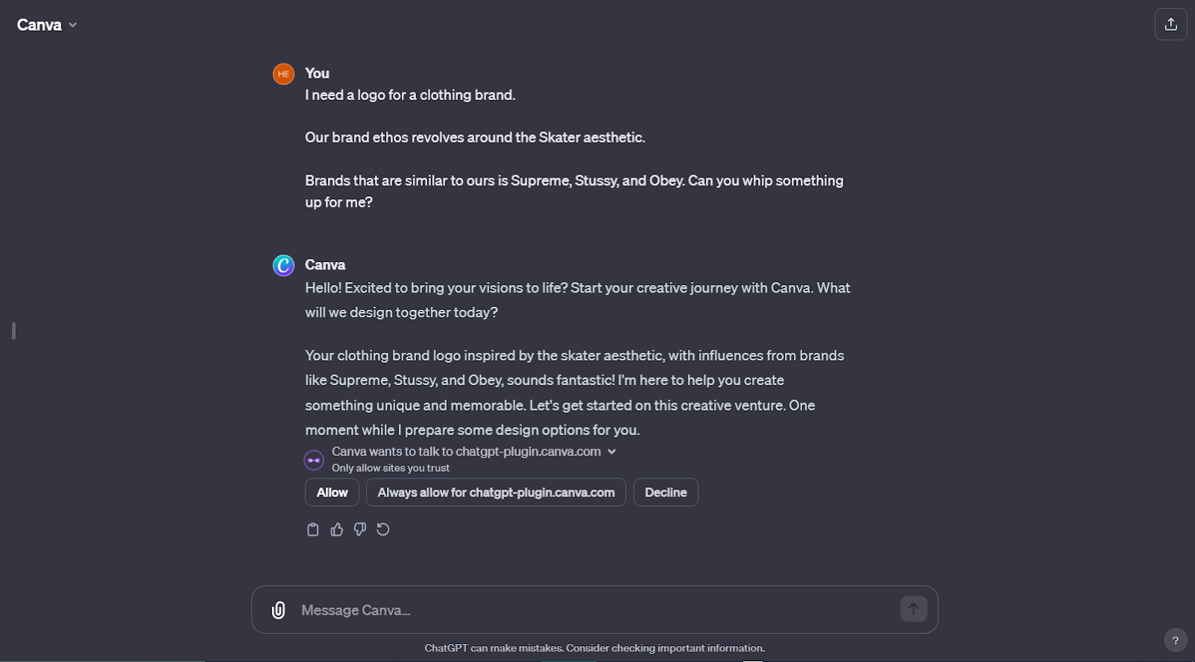Collapse the sidebar with the edge handle

pos(13,331)
